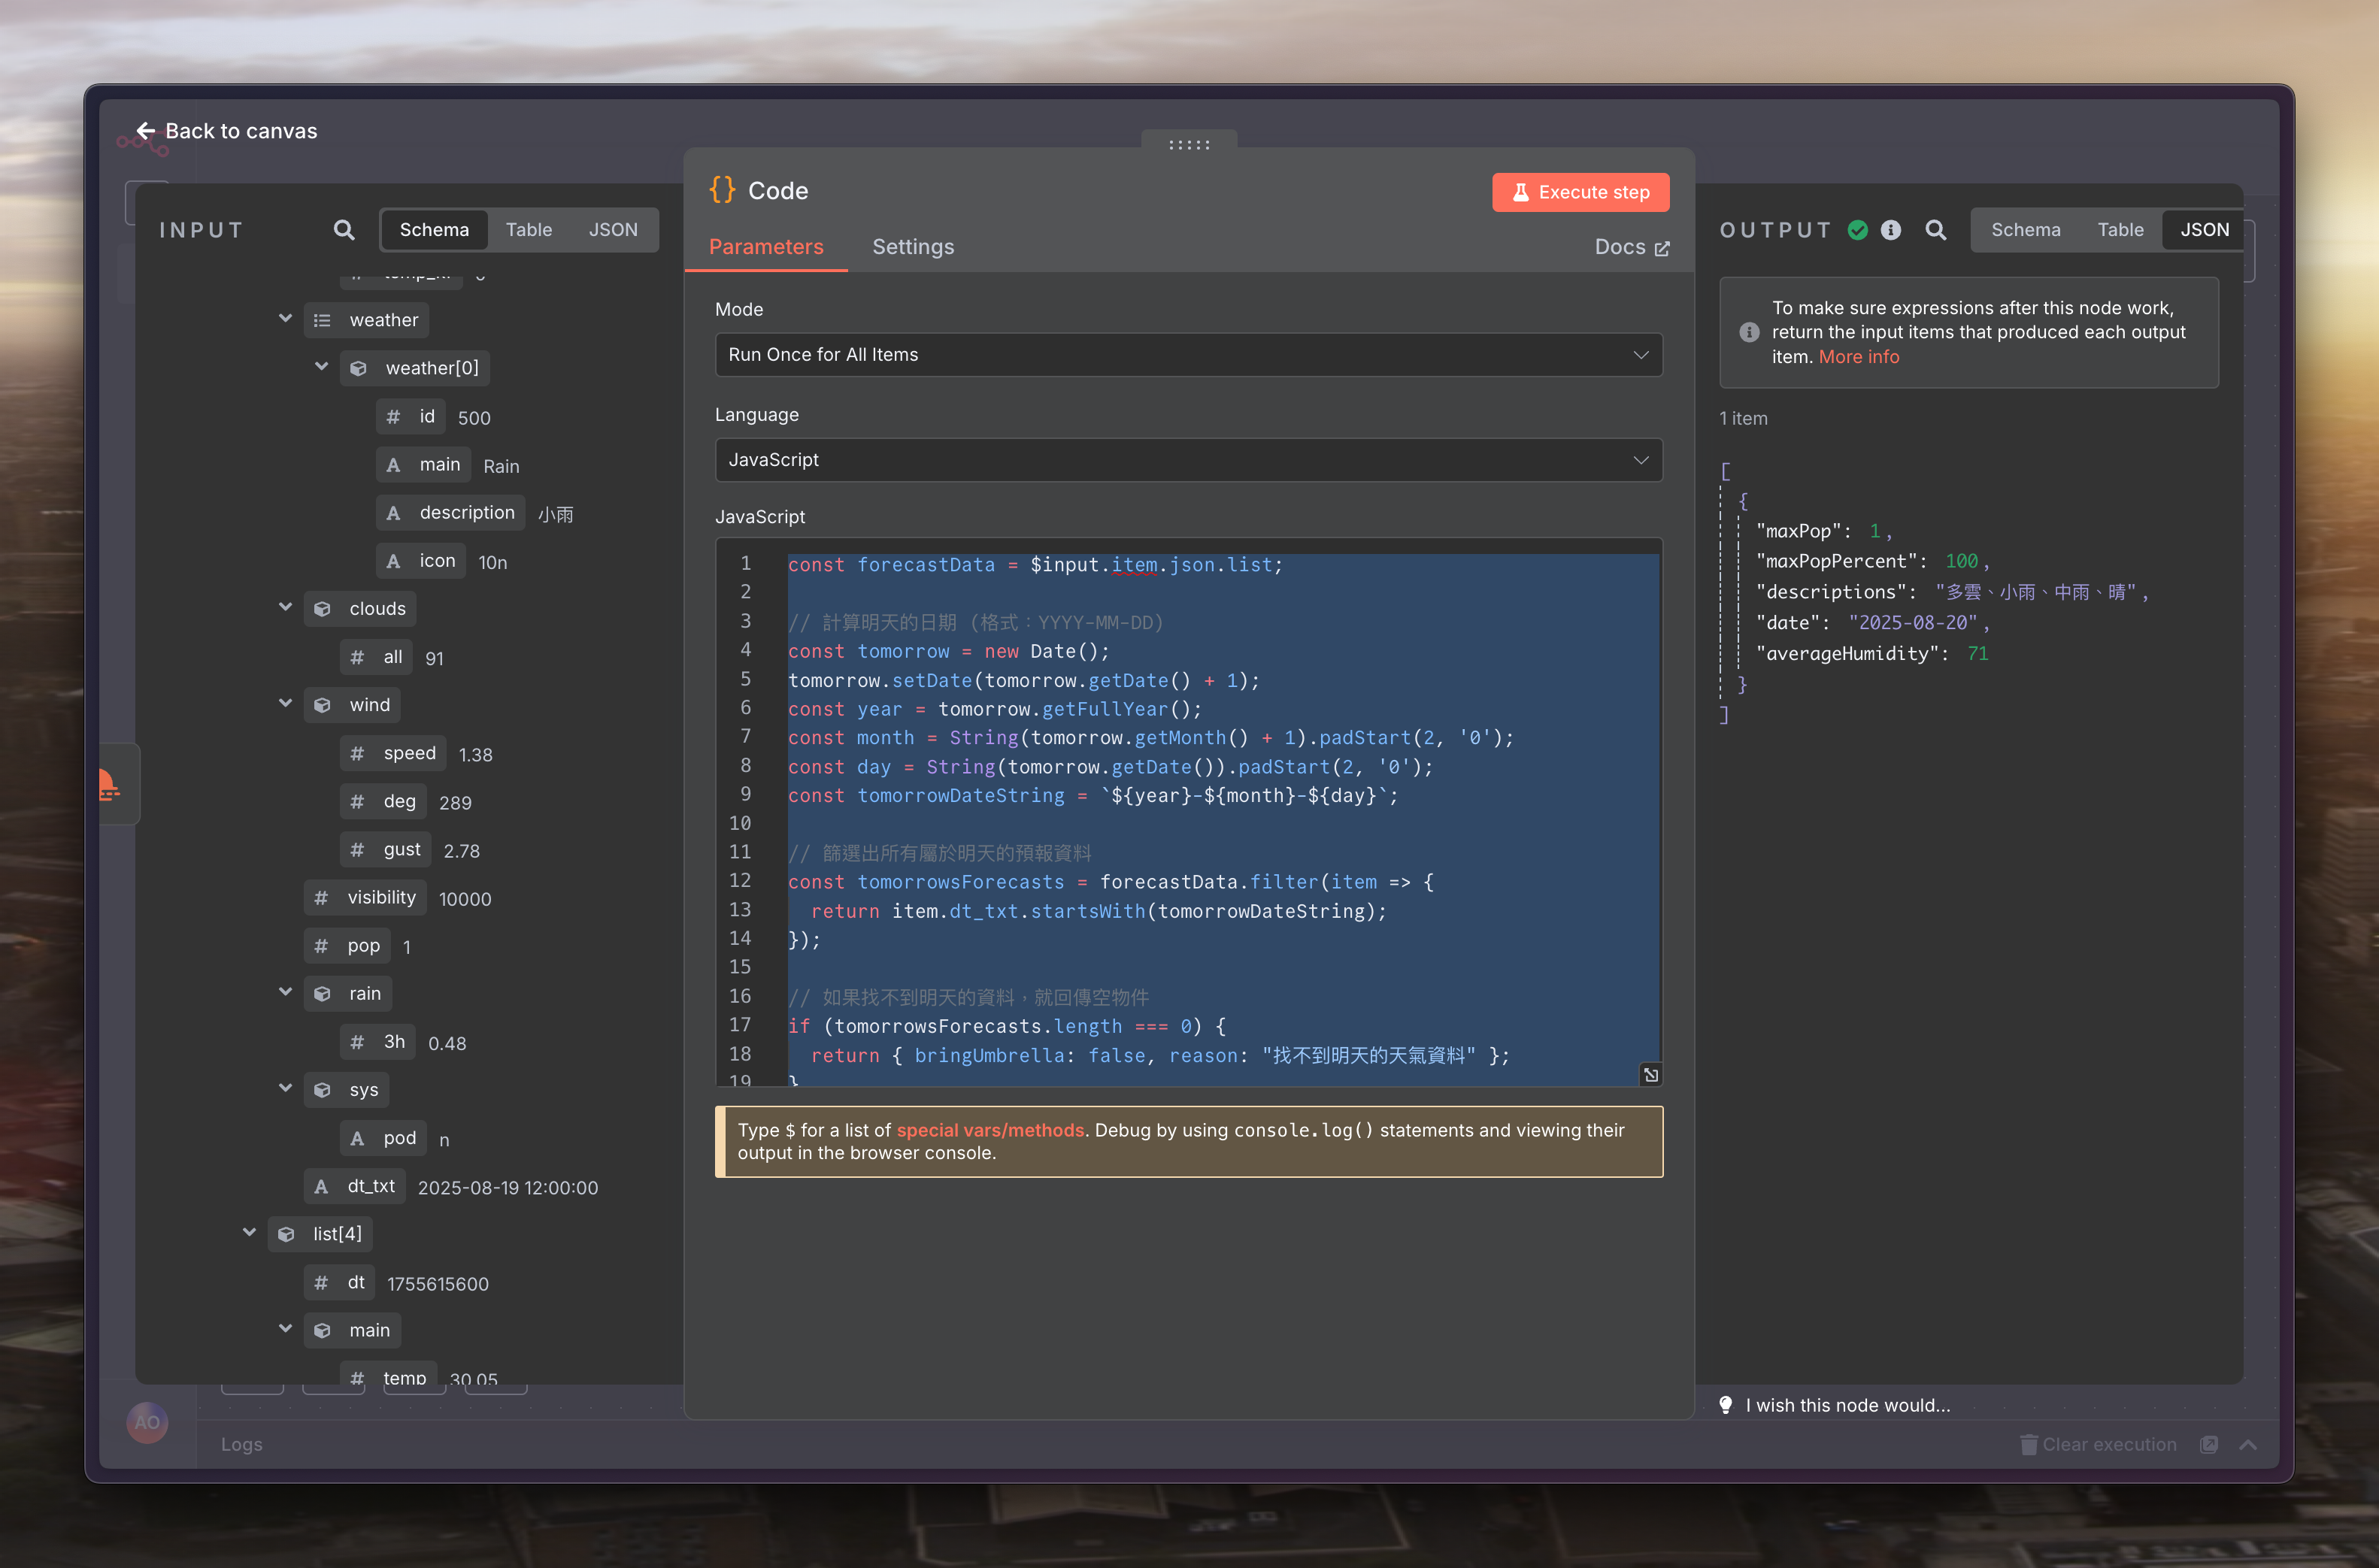This screenshot has width=2379, height=1568.
Task: Collapse the wind tree node
Action: point(286,704)
